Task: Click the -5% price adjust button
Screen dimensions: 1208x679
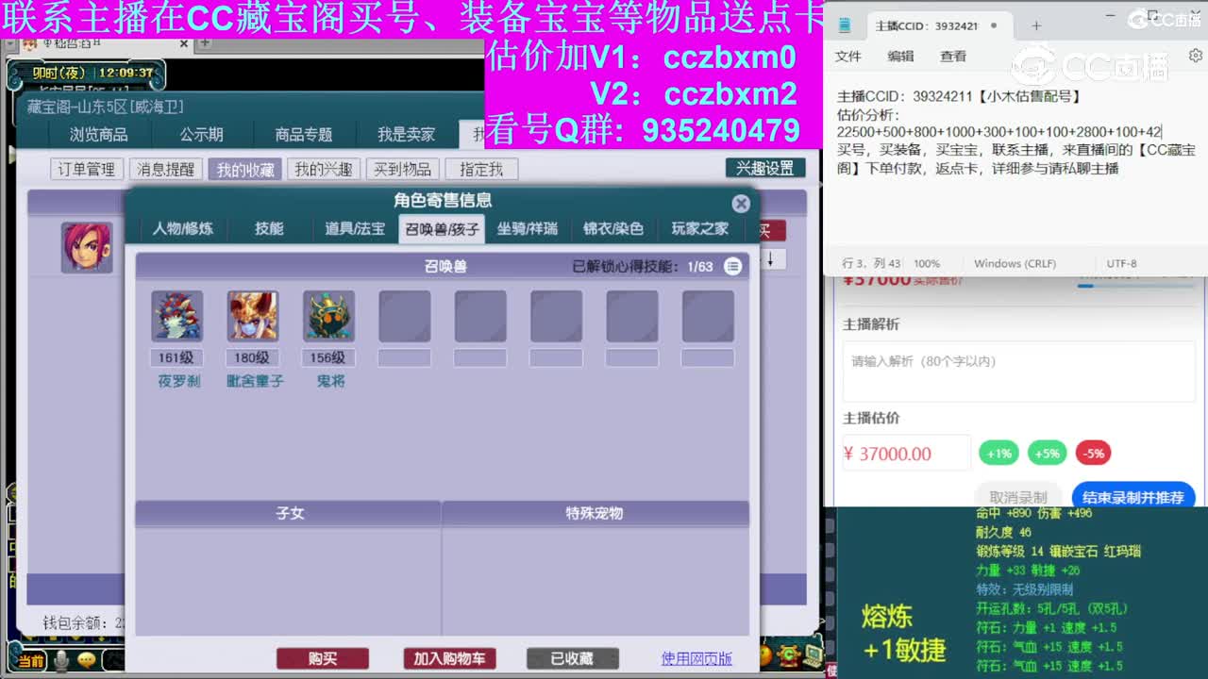Action: [x=1093, y=454]
